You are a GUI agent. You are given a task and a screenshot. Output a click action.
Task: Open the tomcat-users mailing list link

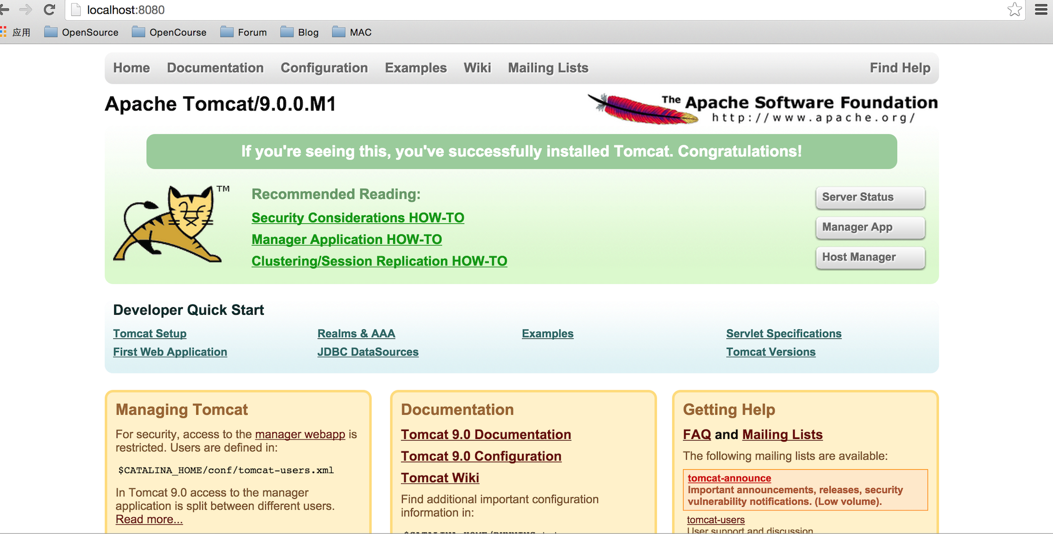pyautogui.click(x=716, y=520)
